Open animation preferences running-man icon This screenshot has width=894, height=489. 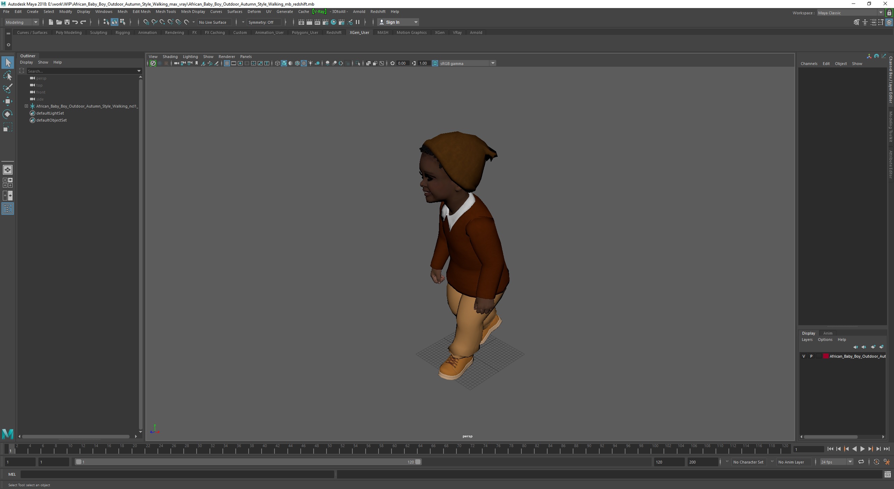pos(886,462)
